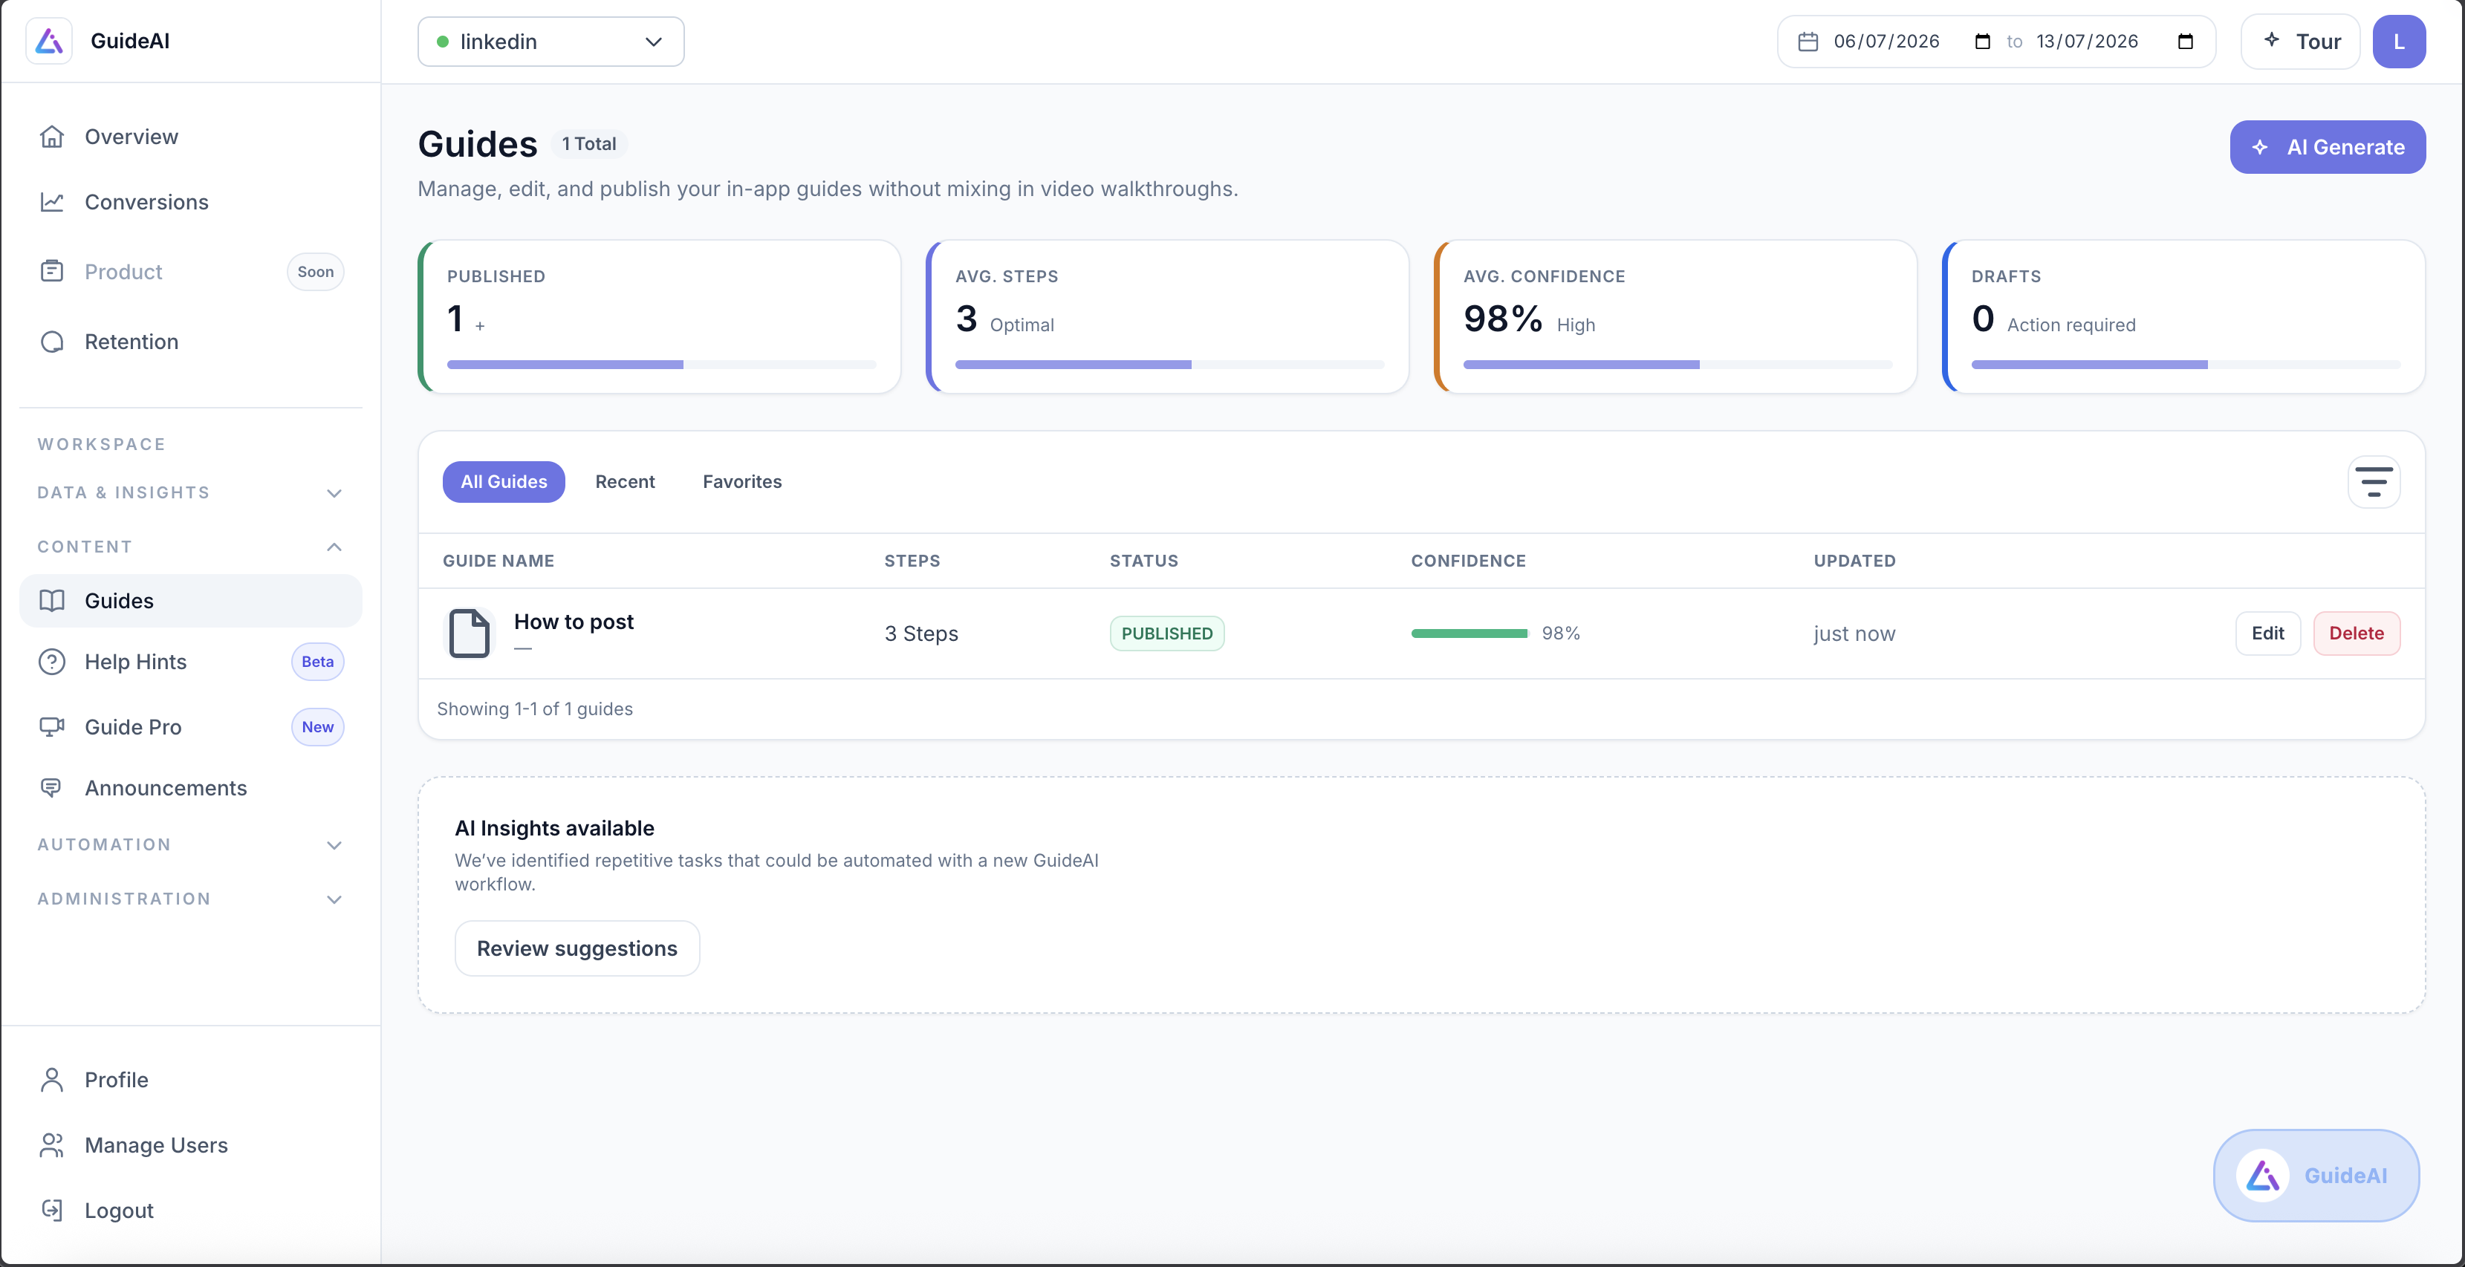2465x1267 pixels.
Task: Click the Soon badge on Product
Action: click(x=315, y=272)
